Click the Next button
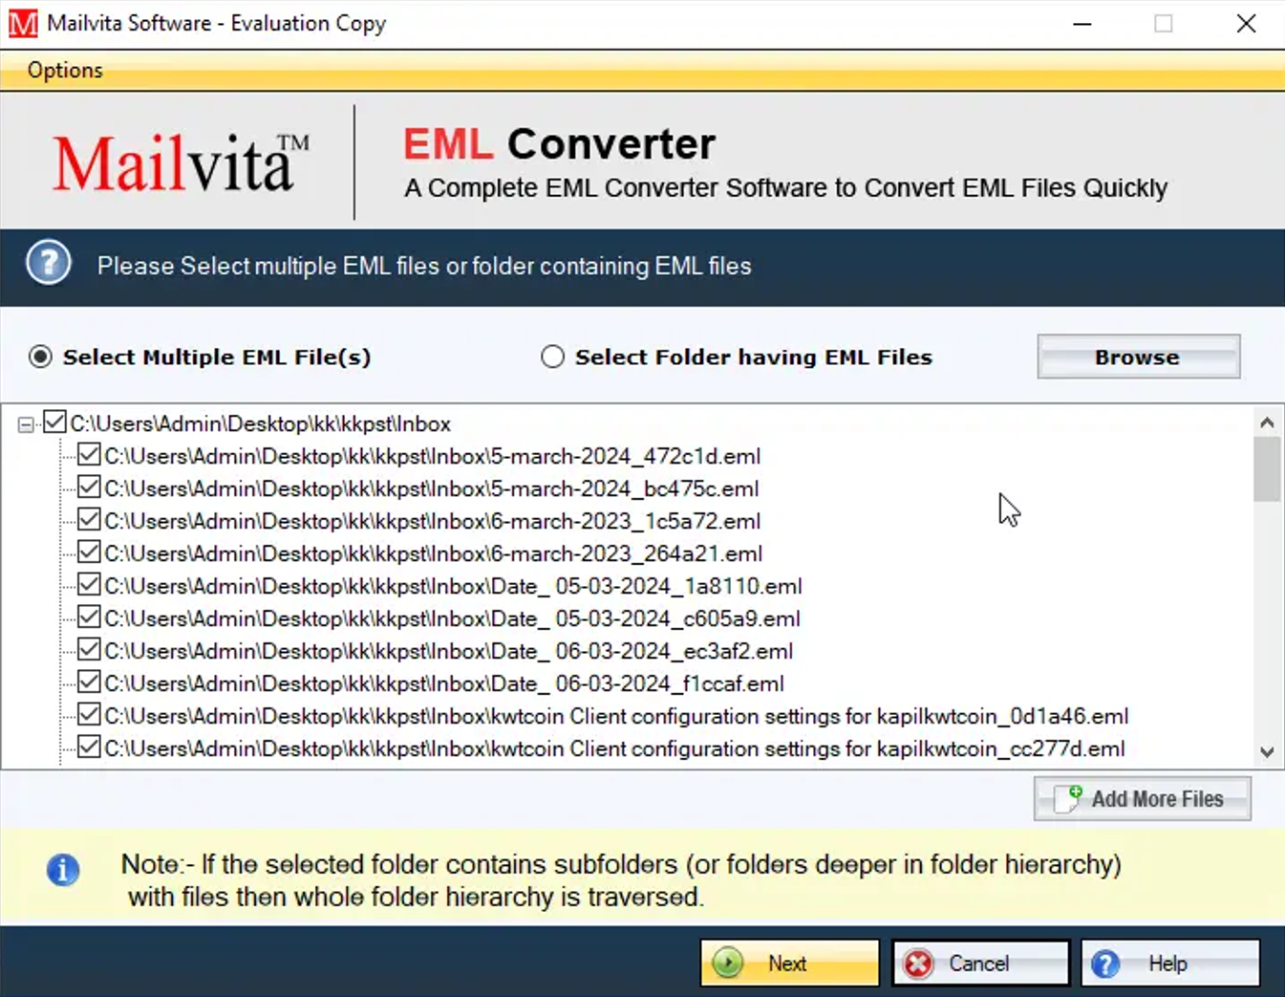1285x997 pixels. [789, 963]
